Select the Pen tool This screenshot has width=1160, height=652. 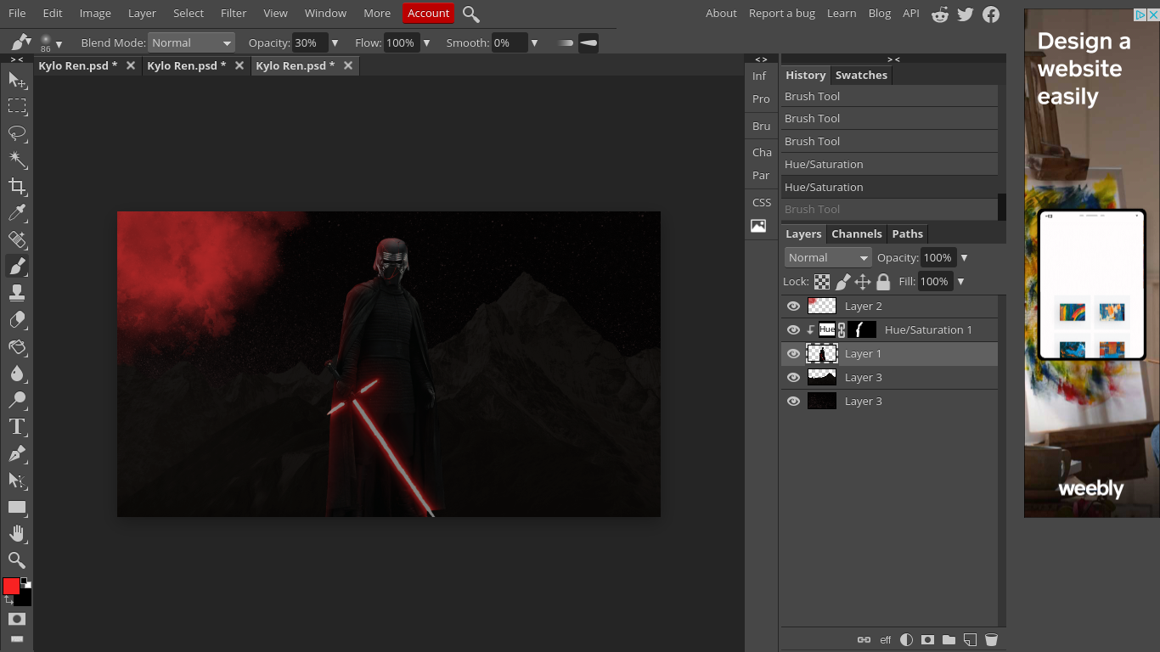pyautogui.click(x=17, y=453)
